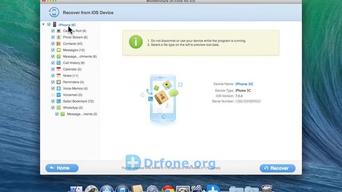The image size is (342, 192).
Task: Open System Preferences from the Dock
Action: pyautogui.click(x=183, y=189)
